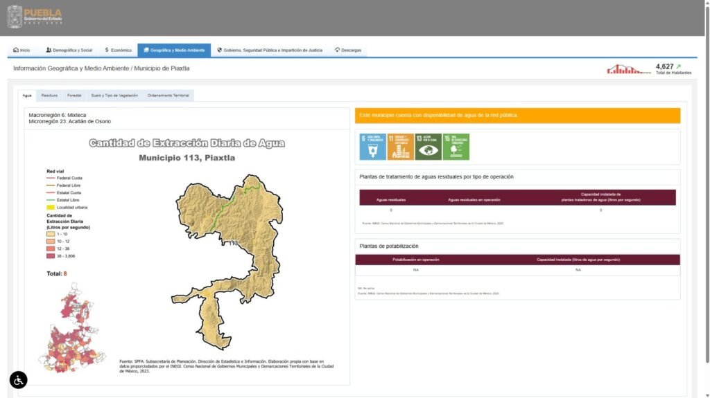Open the accessibility options button
Viewport: 710px width, 398px height.
[x=19, y=379]
